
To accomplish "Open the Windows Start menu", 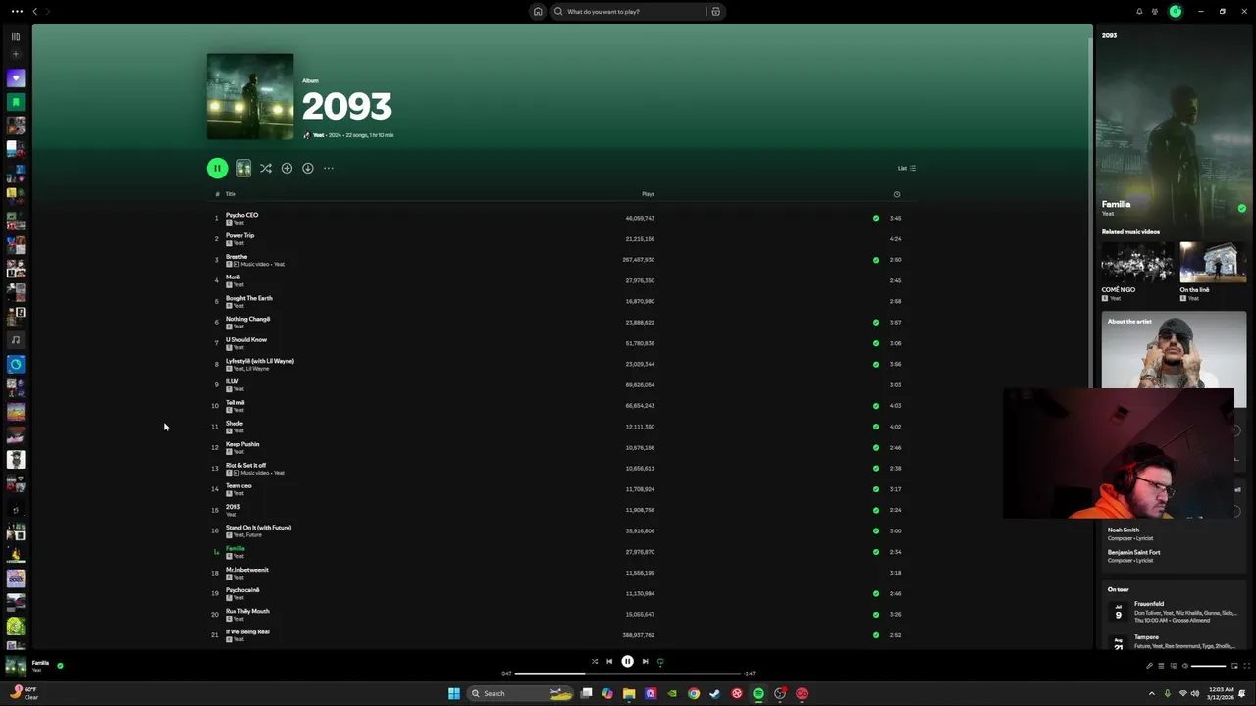I will click(453, 693).
